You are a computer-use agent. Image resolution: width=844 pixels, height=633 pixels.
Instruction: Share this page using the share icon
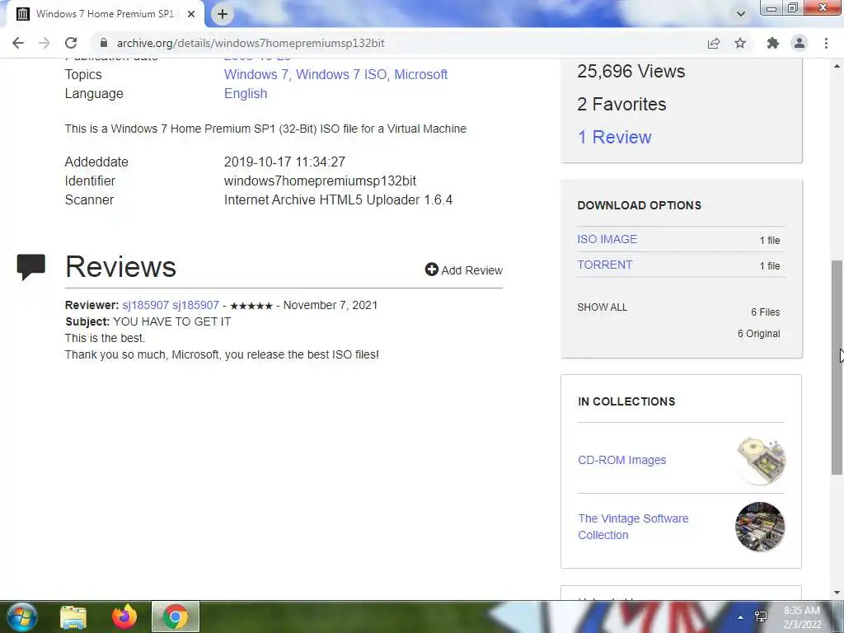pos(714,43)
